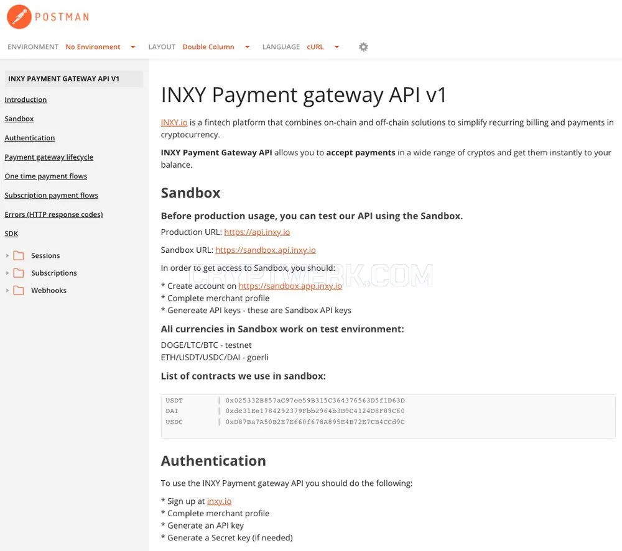Click the large Authentication section heading
The image size is (622, 551).
pos(213,461)
